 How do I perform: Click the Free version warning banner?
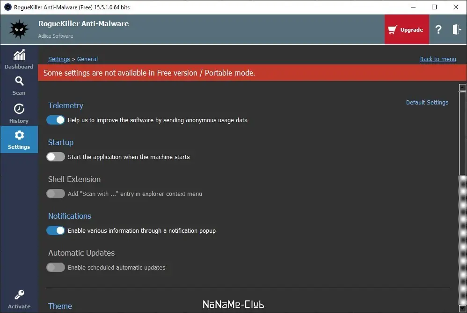click(x=252, y=73)
